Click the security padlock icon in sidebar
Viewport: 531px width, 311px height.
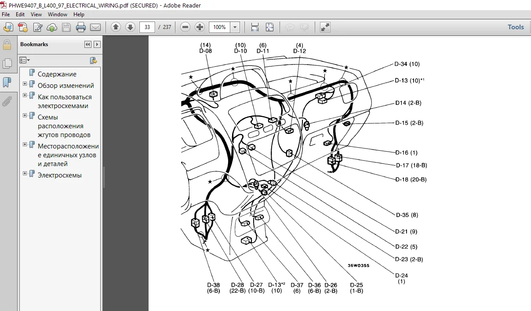point(7,45)
